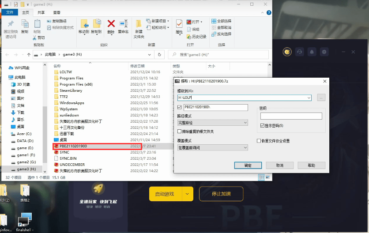Click 反向选择 invert selection
This screenshot has width=369, height=233.
pyautogui.click(x=221, y=34)
